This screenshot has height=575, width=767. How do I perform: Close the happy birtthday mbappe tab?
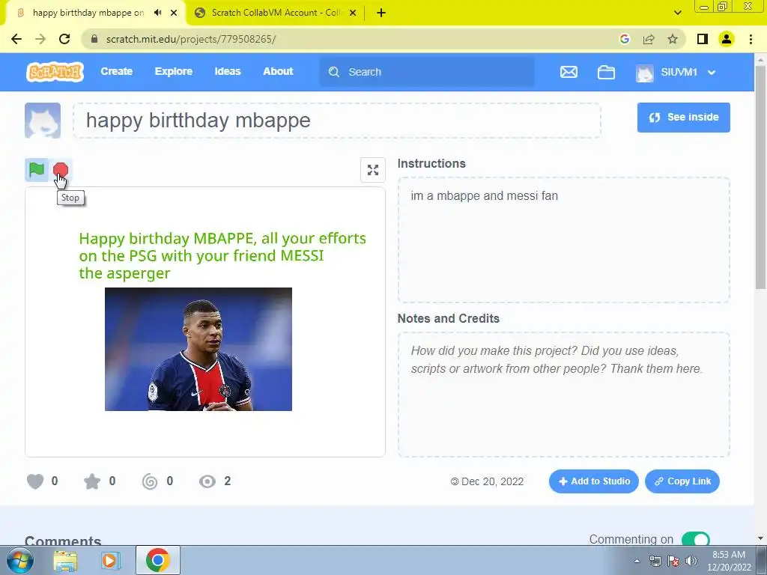tap(174, 13)
